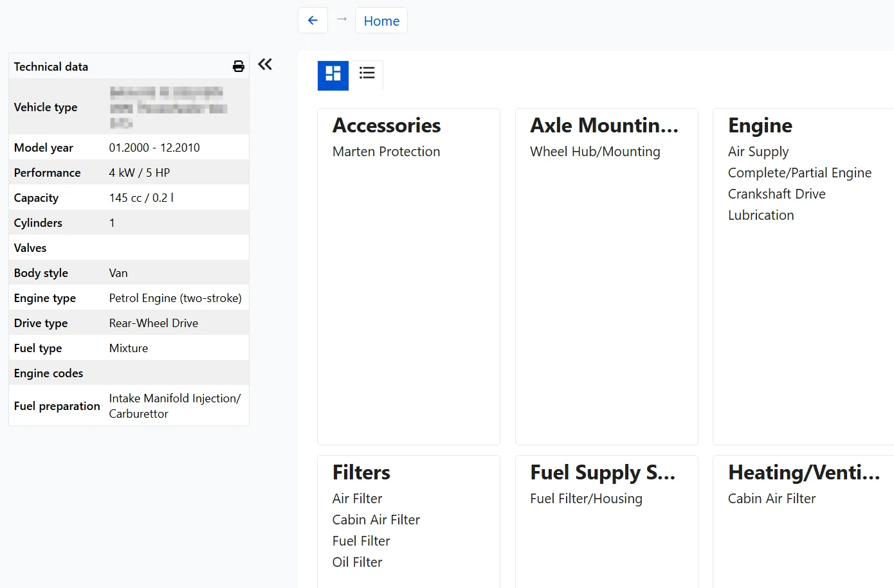Open Fuel Filter under Filters
The width and height of the screenshot is (894, 588).
tap(361, 541)
